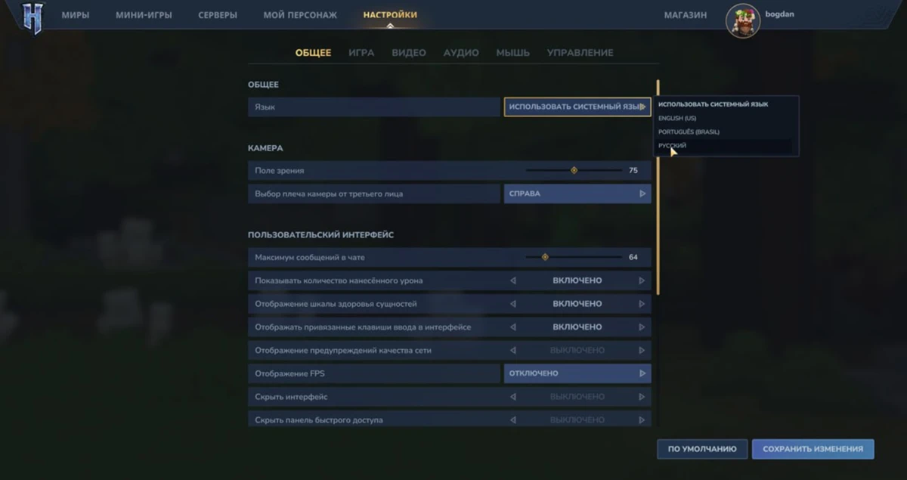Open the bogdan profile avatar
This screenshot has width=907, height=480.
click(x=742, y=20)
